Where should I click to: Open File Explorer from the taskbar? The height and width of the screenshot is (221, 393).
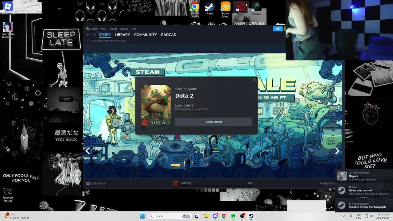point(206,216)
